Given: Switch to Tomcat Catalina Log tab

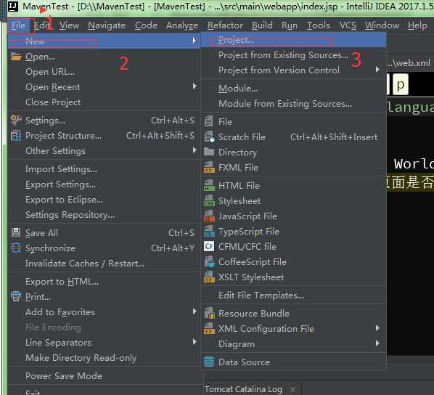Looking at the screenshot, I should 243,389.
